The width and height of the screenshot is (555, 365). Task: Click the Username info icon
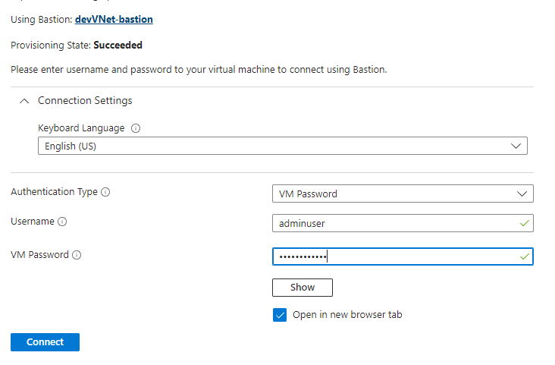pyautogui.click(x=62, y=222)
